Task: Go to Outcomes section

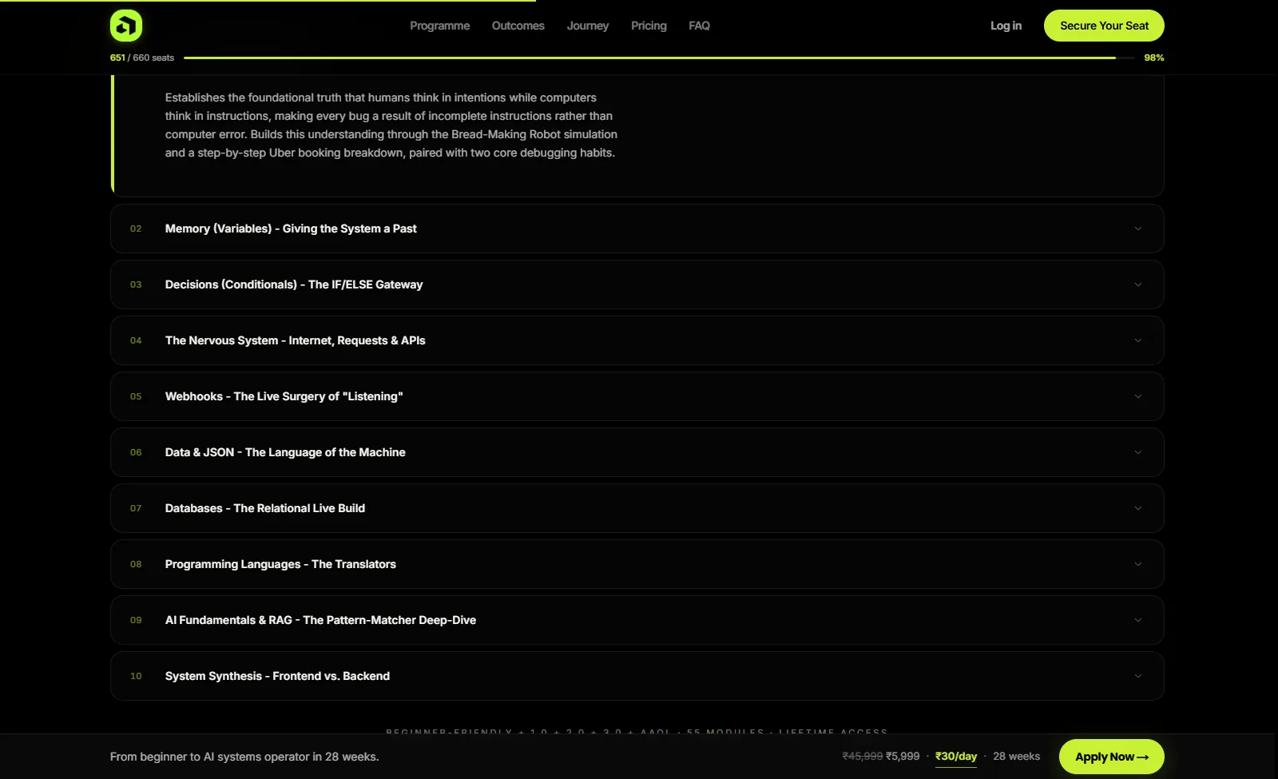Action: [518, 26]
